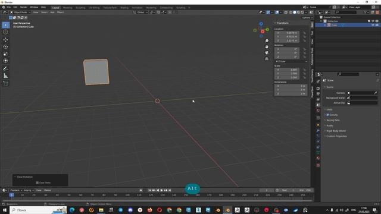Viewport: 381px width, 214px height.
Task: Select the Rotate tool
Action: [5, 47]
